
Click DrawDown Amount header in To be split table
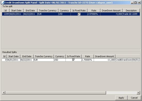111,11
